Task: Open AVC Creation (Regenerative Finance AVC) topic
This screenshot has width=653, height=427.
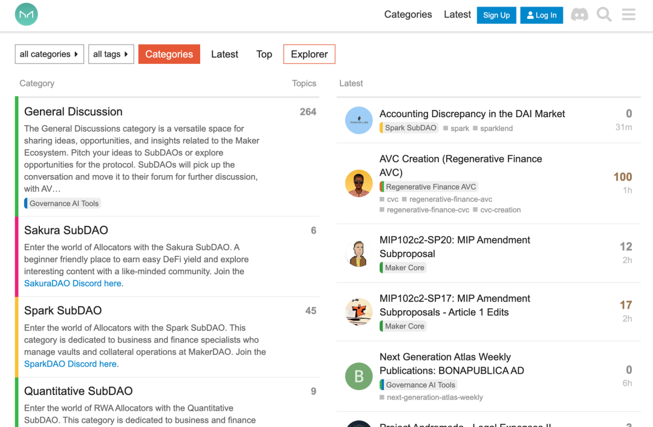Action: (461, 165)
